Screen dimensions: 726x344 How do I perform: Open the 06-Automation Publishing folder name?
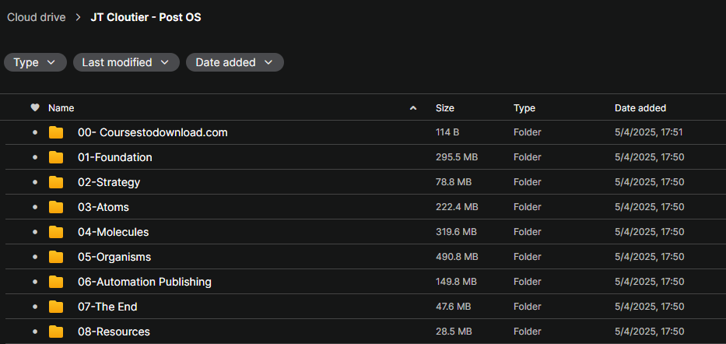[x=144, y=282]
